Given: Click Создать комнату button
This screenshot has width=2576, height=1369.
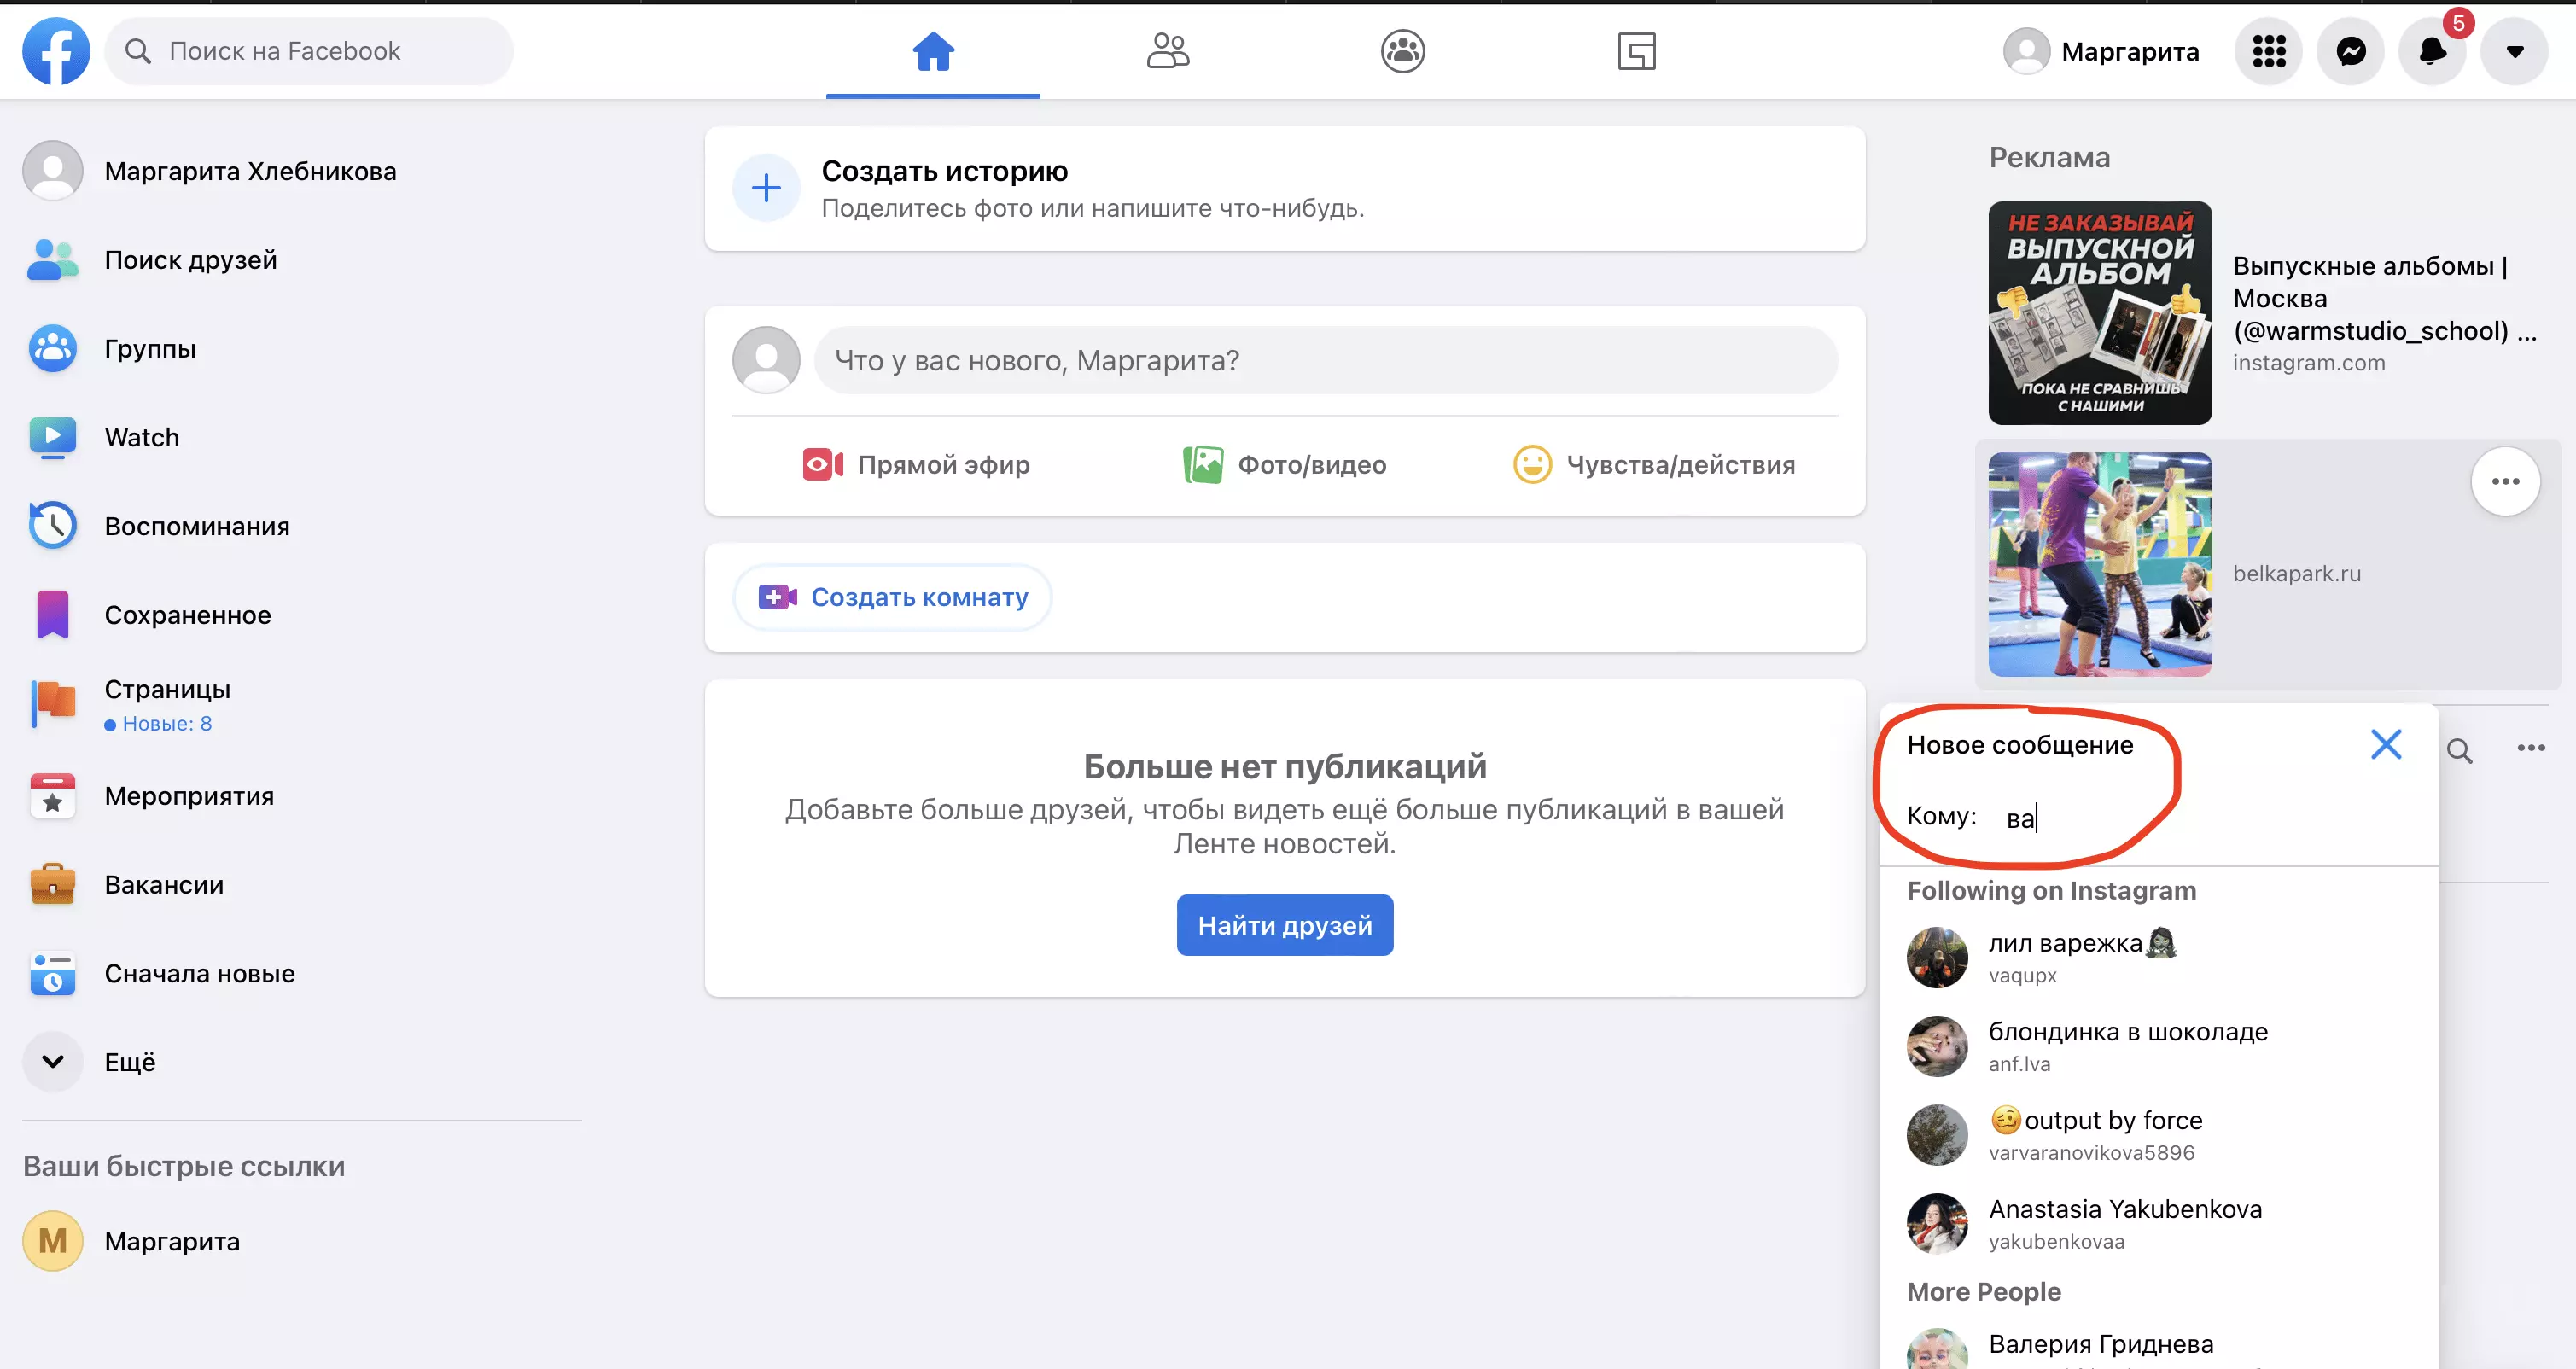Looking at the screenshot, I should [x=892, y=598].
